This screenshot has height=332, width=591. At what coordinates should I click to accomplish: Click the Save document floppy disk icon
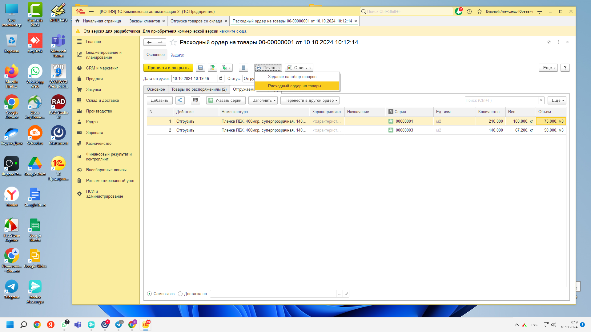coord(200,68)
